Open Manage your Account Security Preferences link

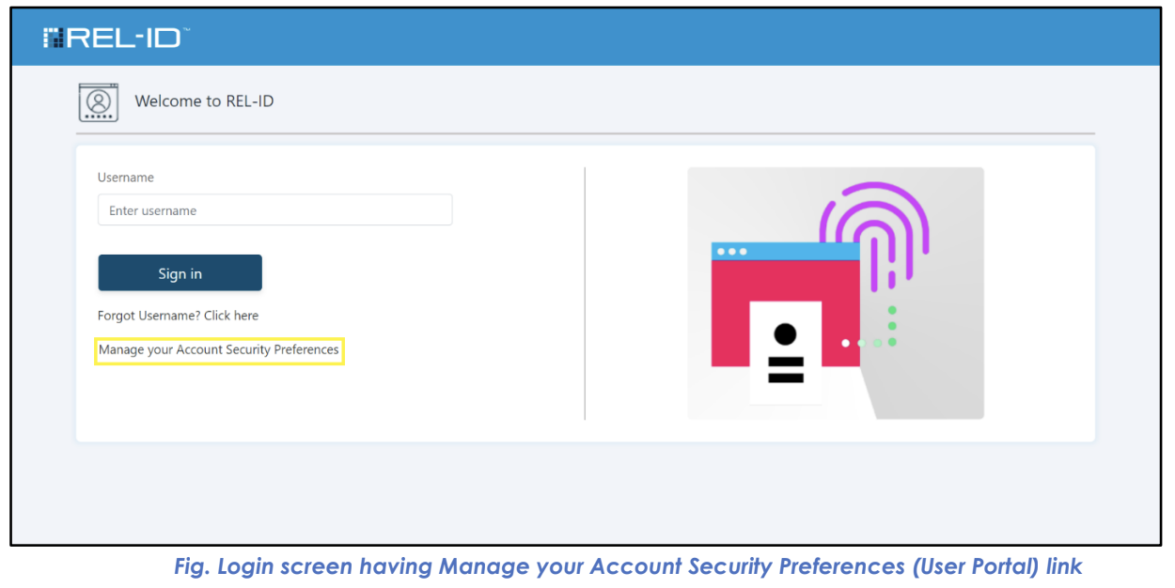coord(218,350)
